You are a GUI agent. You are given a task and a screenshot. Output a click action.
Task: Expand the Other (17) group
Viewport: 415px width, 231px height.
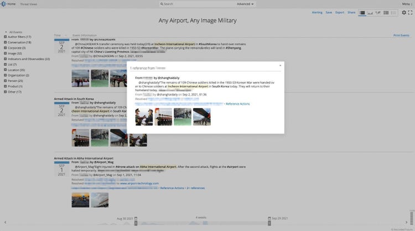(6, 92)
